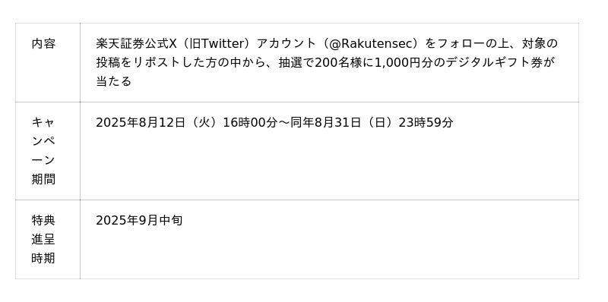Click the @Rakutensec account handle text
This screenshot has width=608, height=302.
(x=372, y=44)
